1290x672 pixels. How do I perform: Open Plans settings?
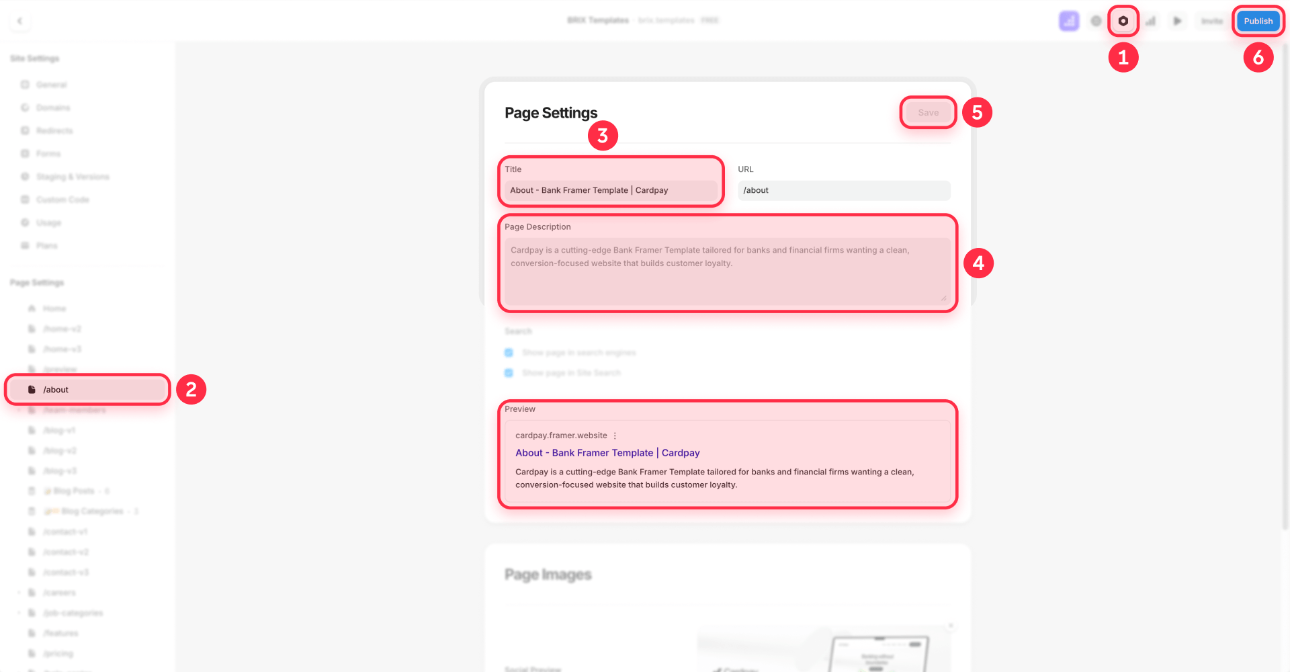(47, 246)
